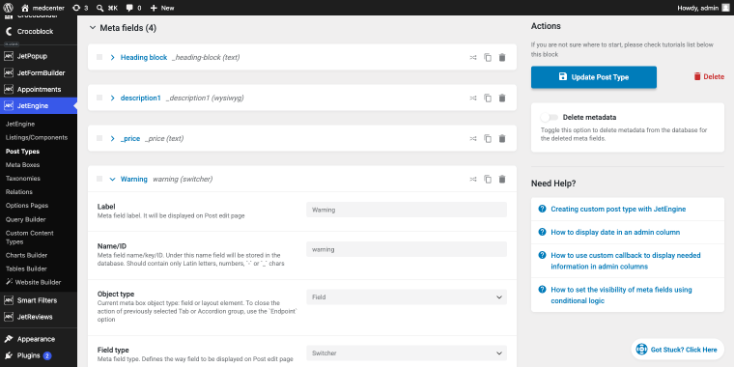Open Creating custom post type tutorial

coord(618,210)
